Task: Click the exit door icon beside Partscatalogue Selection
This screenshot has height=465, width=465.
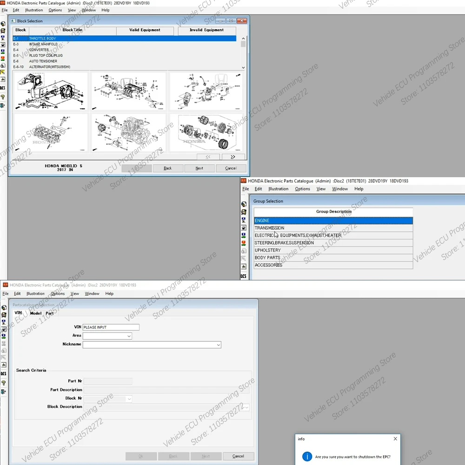Action: 4,392
